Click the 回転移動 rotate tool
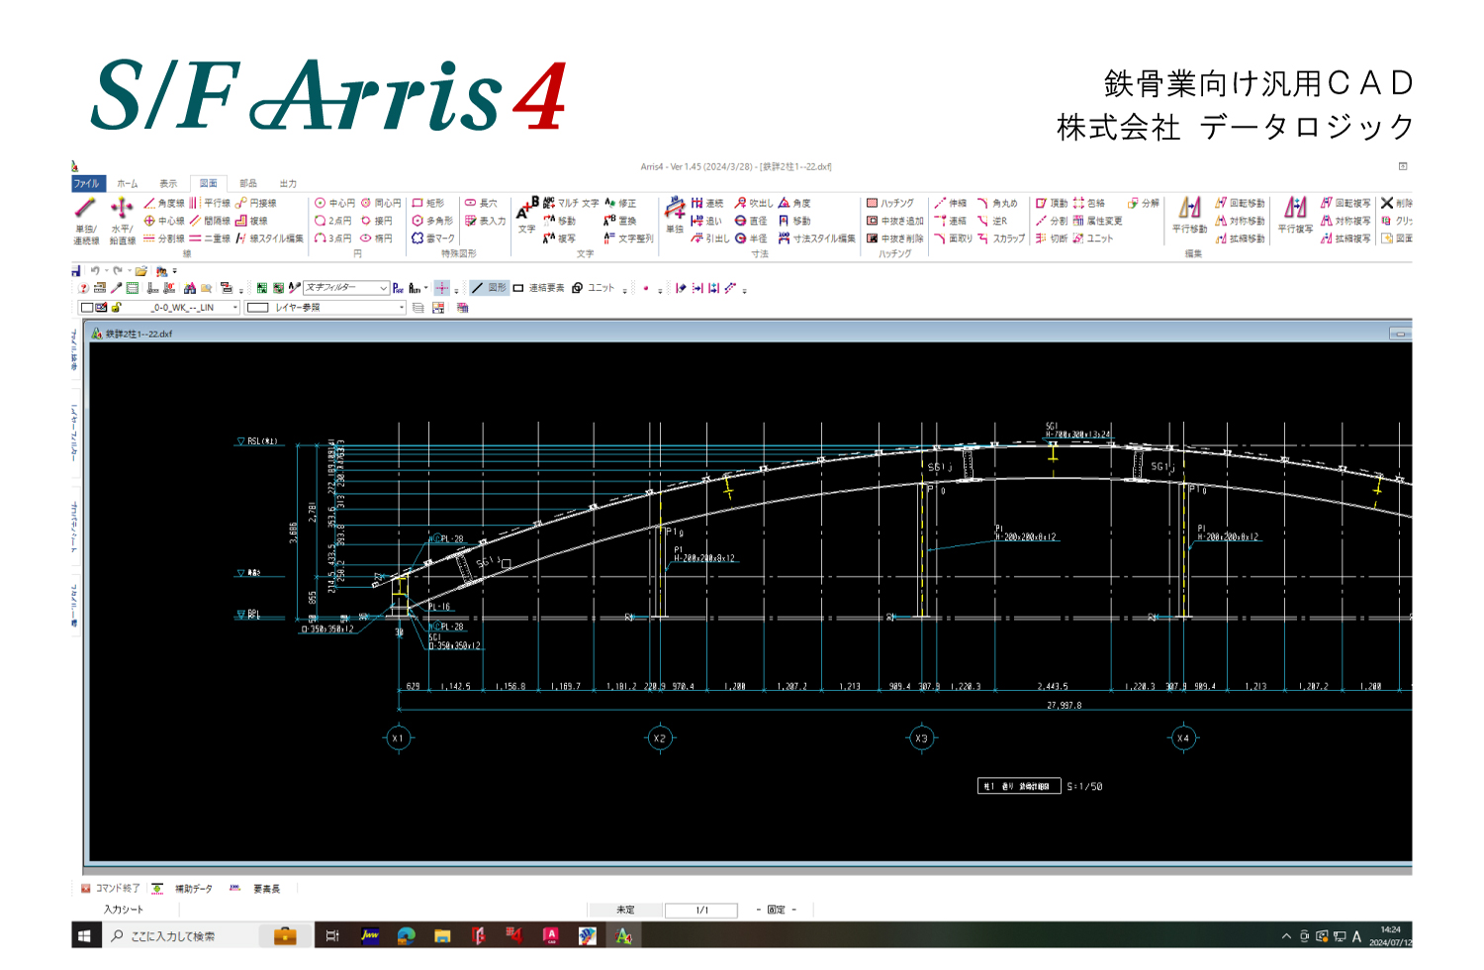This screenshot has height=970, width=1484. (1241, 203)
